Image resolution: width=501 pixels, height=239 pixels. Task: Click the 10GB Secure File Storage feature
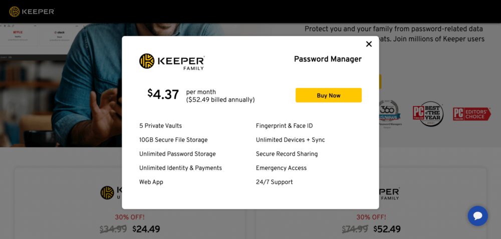(x=173, y=140)
